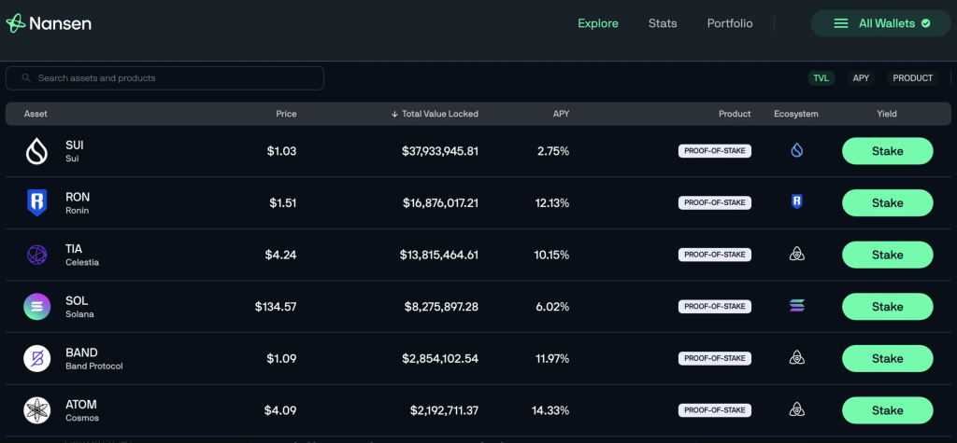Image resolution: width=957 pixels, height=443 pixels.
Task: Click the green checkmark beside All Wallets
Action: click(x=925, y=23)
